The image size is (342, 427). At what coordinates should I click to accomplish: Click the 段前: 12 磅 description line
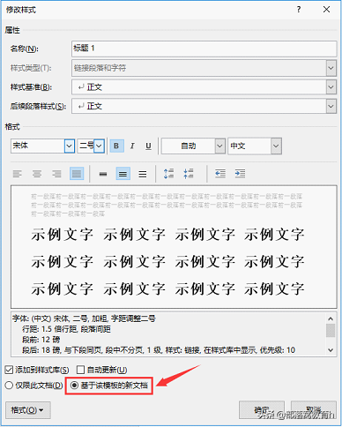click(x=41, y=340)
